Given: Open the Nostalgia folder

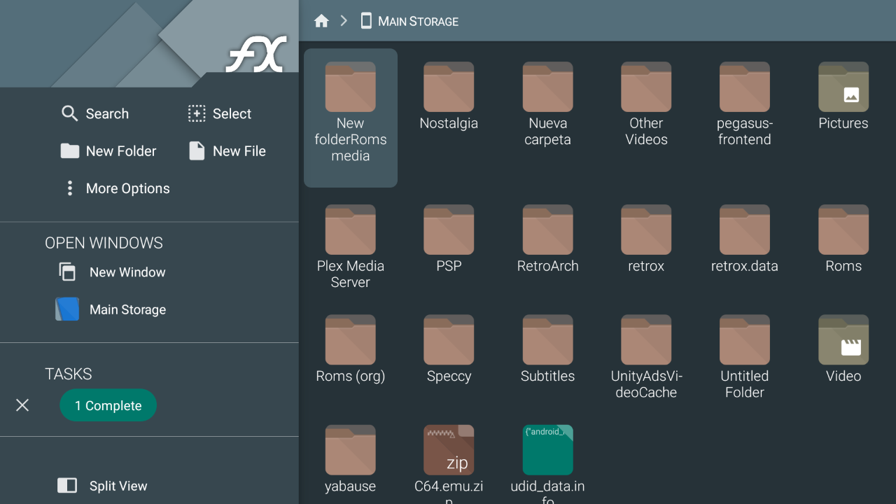Looking at the screenshot, I should 449,97.
